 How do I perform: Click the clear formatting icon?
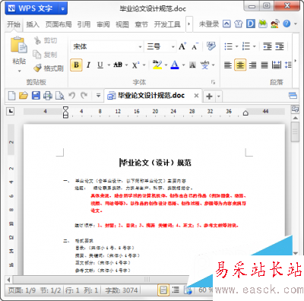click(x=211, y=46)
